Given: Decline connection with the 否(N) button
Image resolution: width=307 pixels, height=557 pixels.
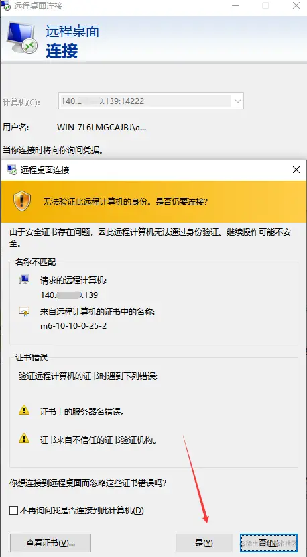Looking at the screenshot, I should (x=269, y=542).
